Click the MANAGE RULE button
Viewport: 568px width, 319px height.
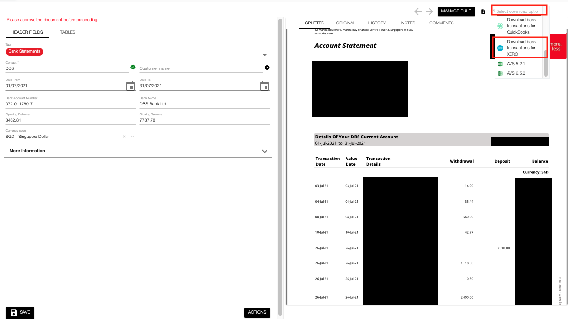pyautogui.click(x=456, y=11)
